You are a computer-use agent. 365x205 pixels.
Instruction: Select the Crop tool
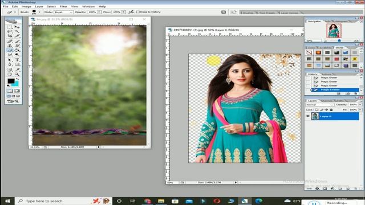(10, 36)
